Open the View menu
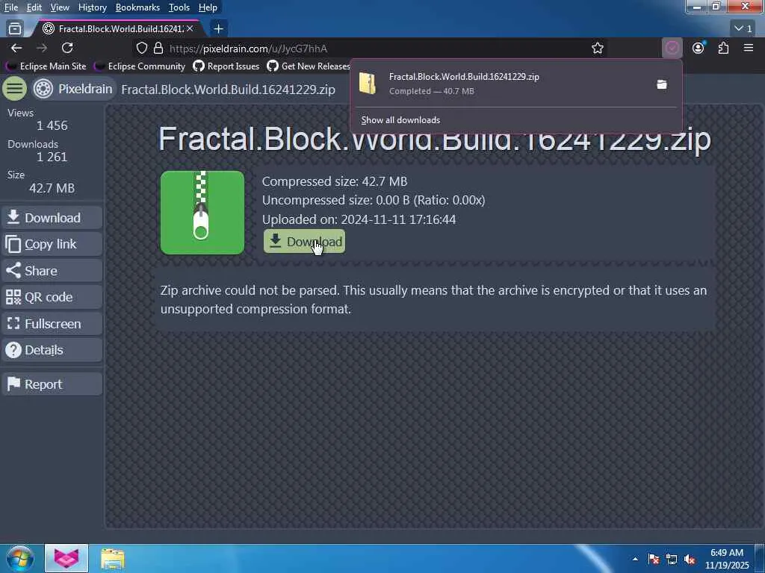 60,7
